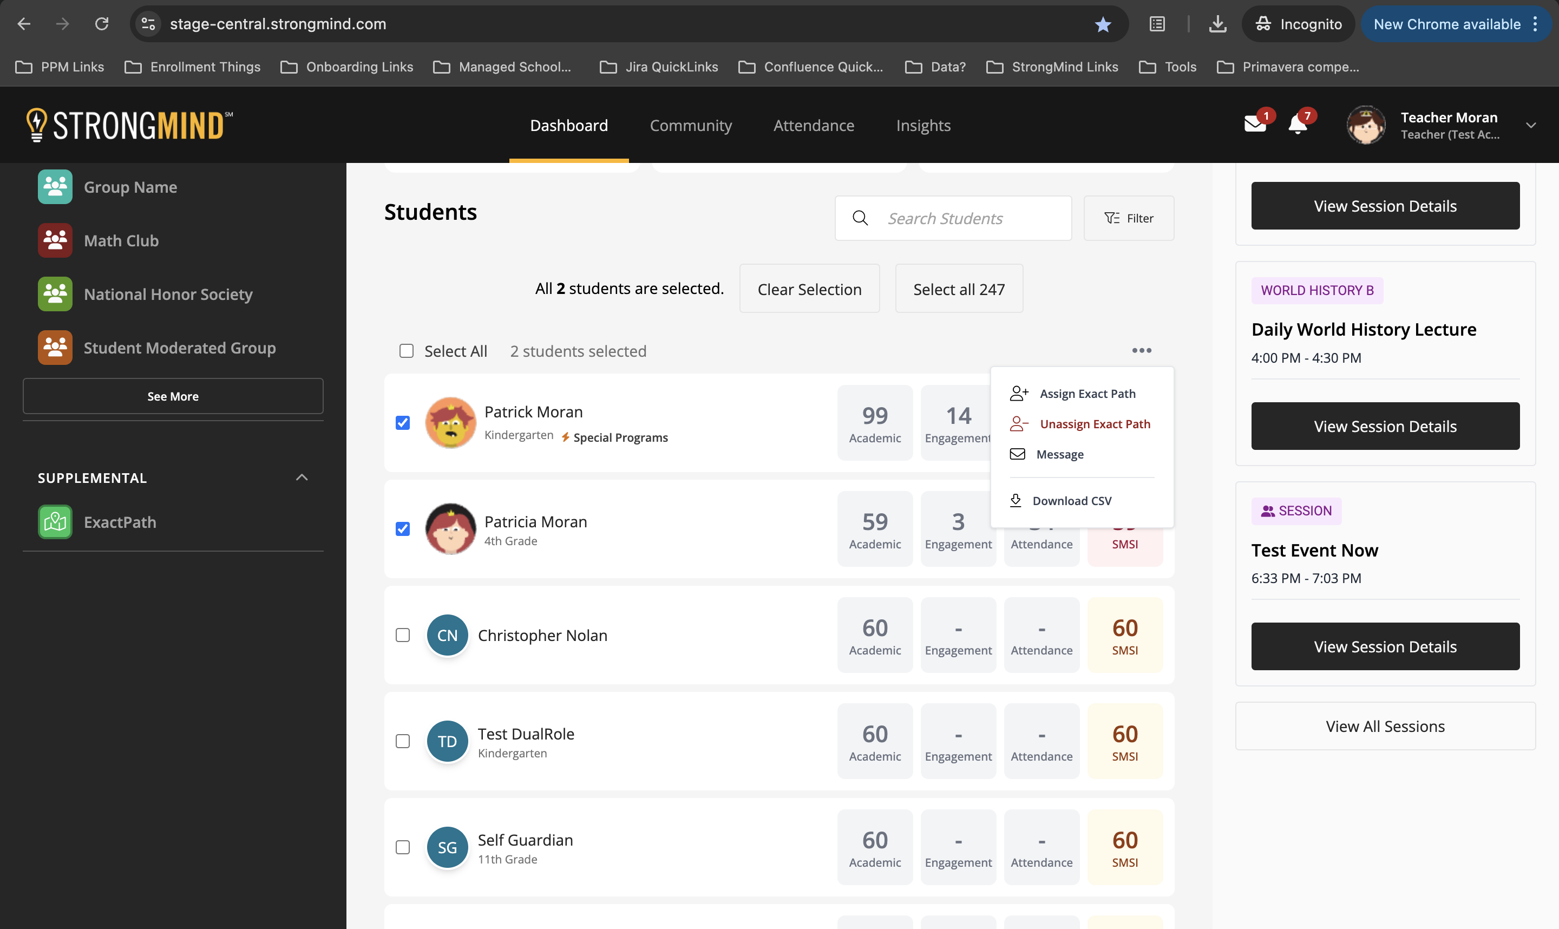Click Patrick Moran's avatar
The image size is (1559, 929).
[450, 423]
